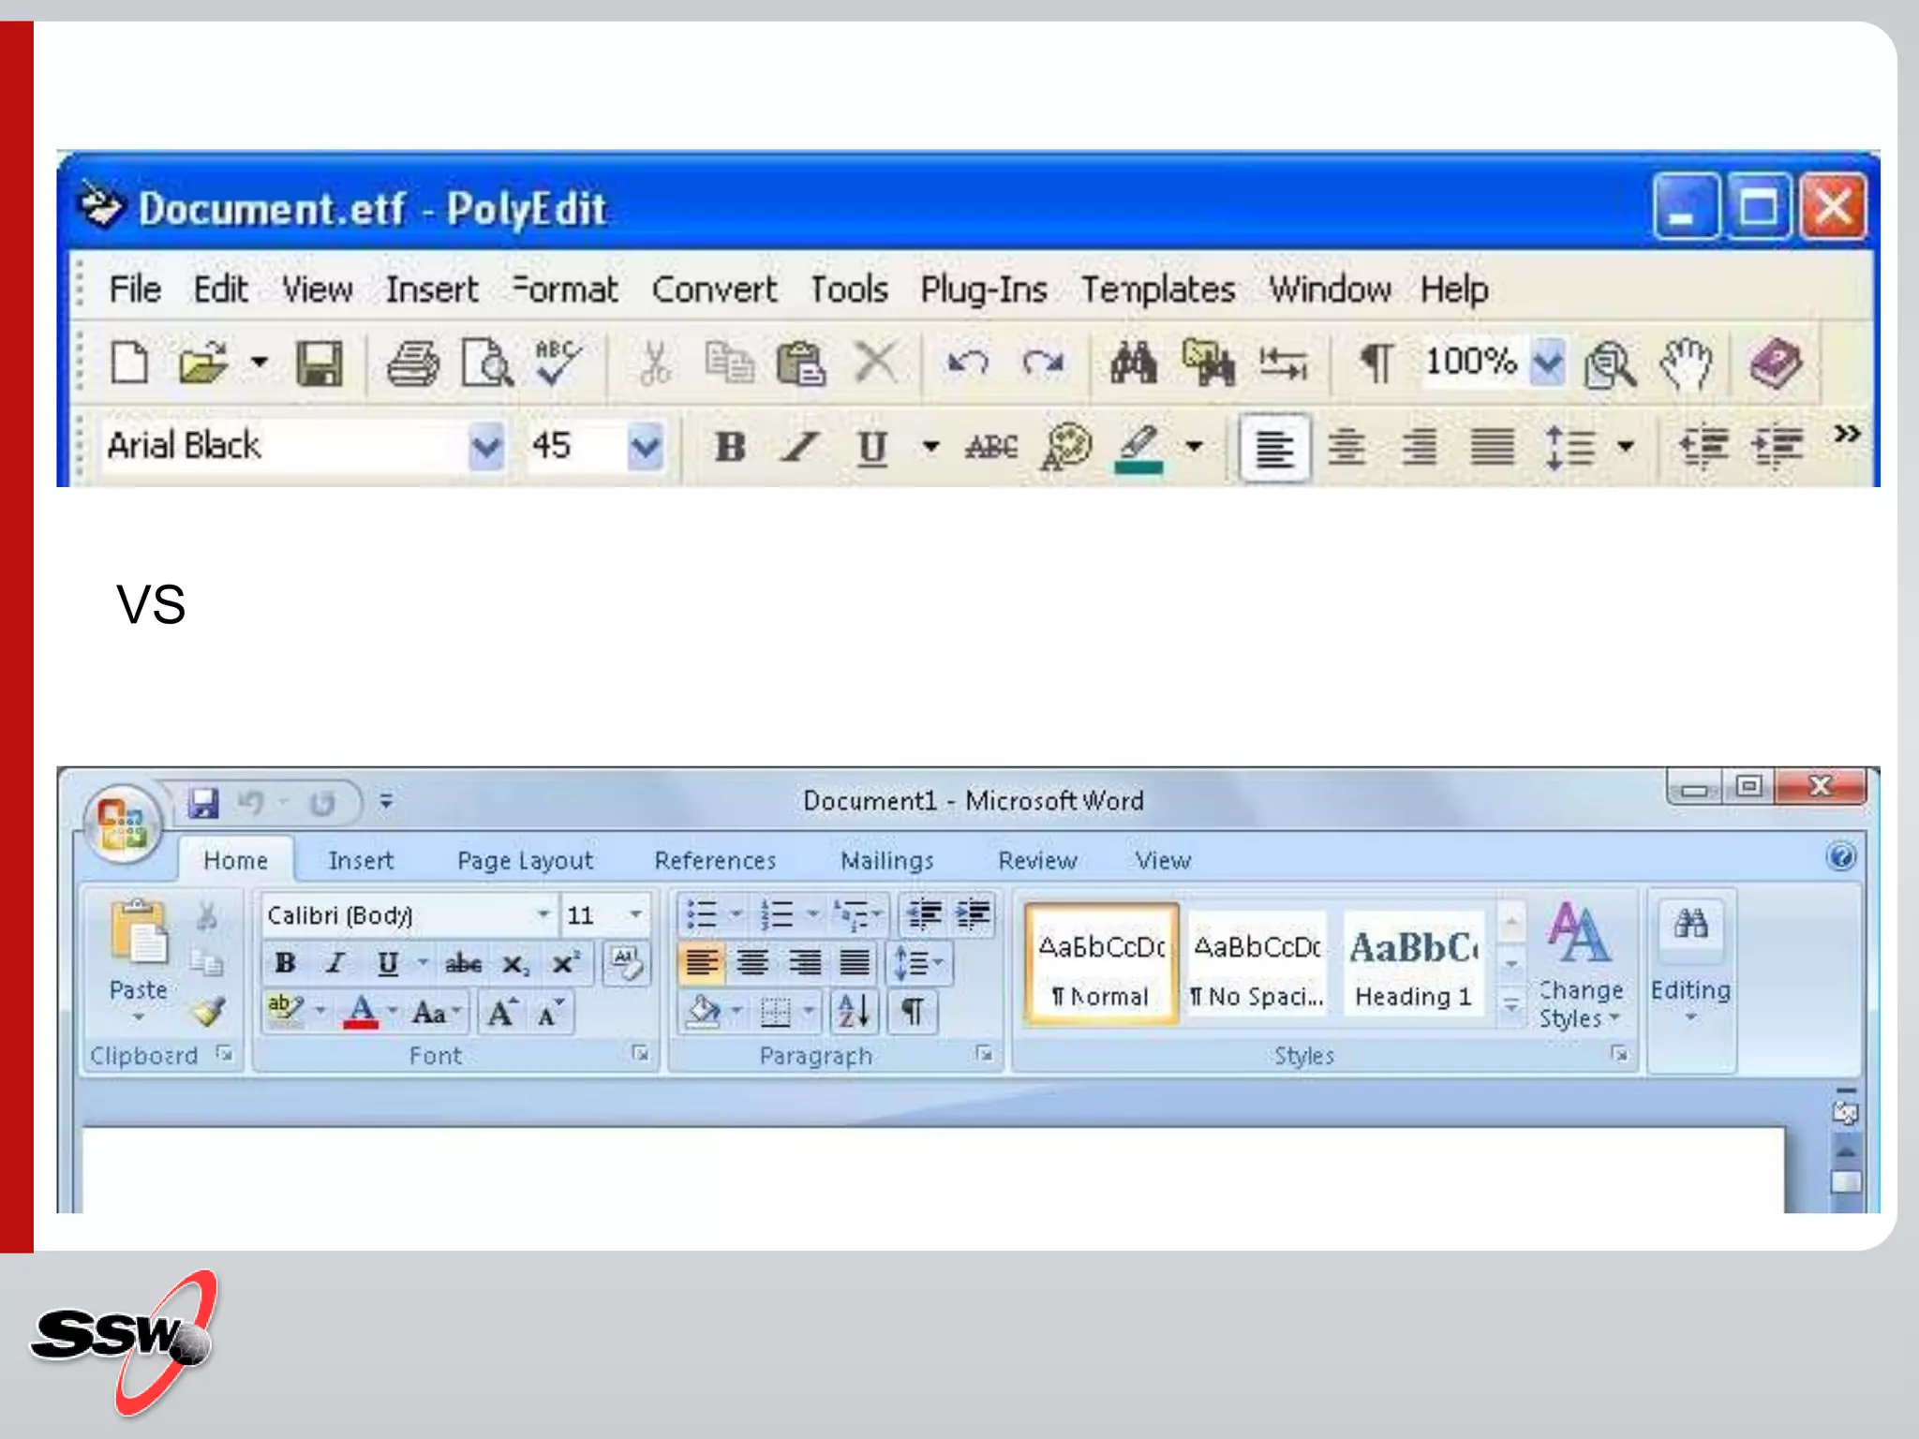Click the Change Styles button
This screenshot has width=1919, height=1439.
tap(1581, 965)
